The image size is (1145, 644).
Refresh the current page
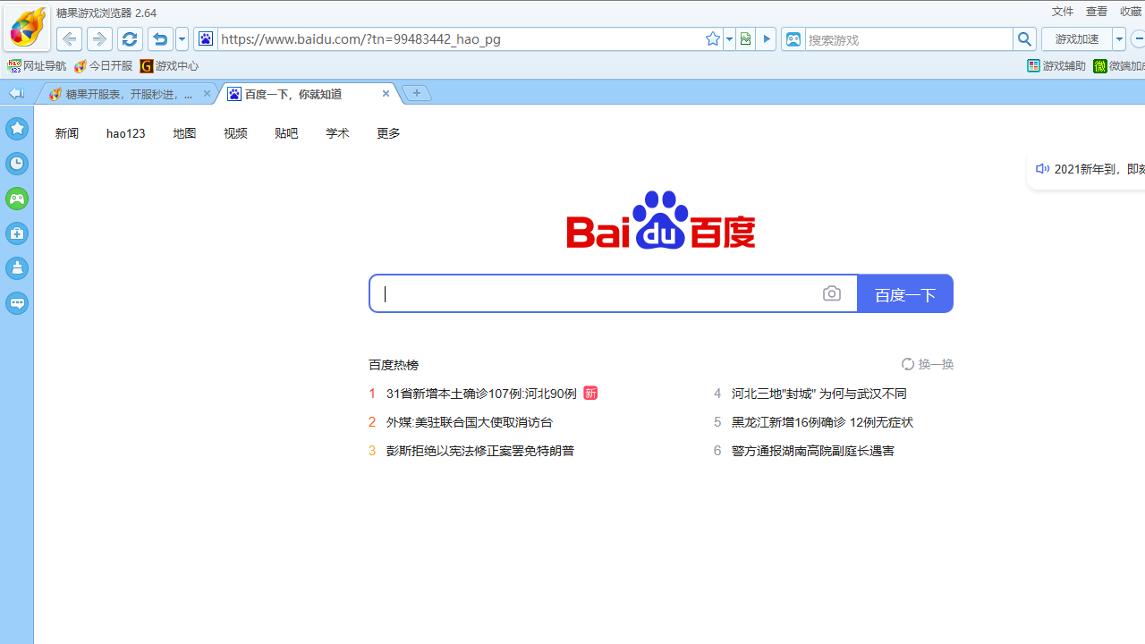pyautogui.click(x=128, y=38)
